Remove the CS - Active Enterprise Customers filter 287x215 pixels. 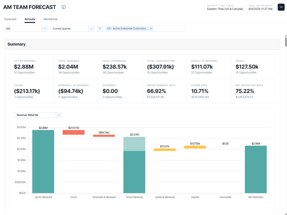point(151,28)
